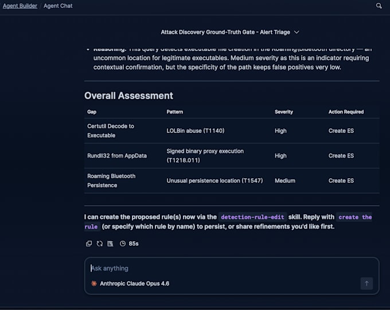Click the detection-rule-edit code tag
Screen dimensions: 390x310
[252, 217]
